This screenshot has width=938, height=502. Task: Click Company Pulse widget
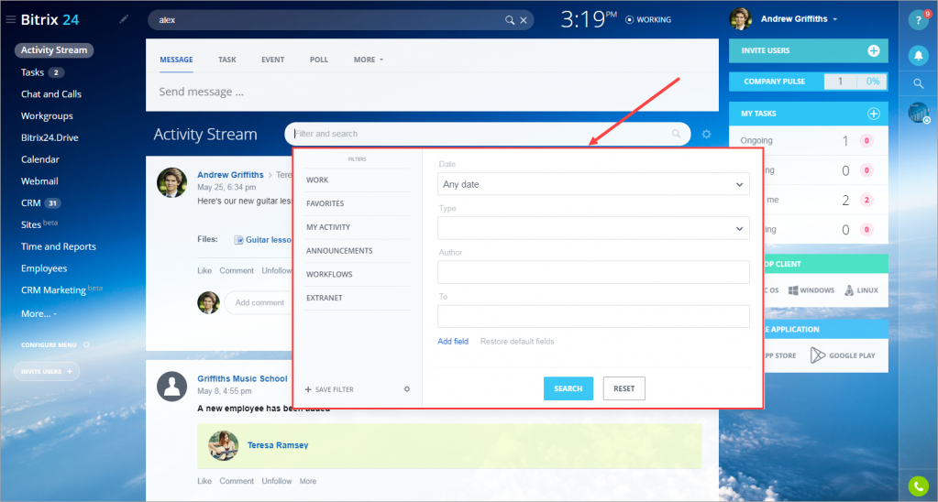pyautogui.click(x=808, y=82)
